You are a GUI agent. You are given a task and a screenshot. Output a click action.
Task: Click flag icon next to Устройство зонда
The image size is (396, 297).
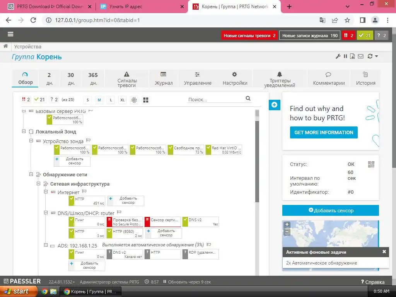88,140
